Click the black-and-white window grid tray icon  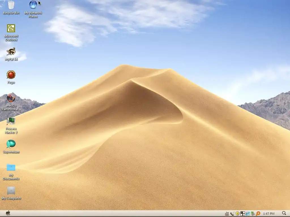coord(243,214)
